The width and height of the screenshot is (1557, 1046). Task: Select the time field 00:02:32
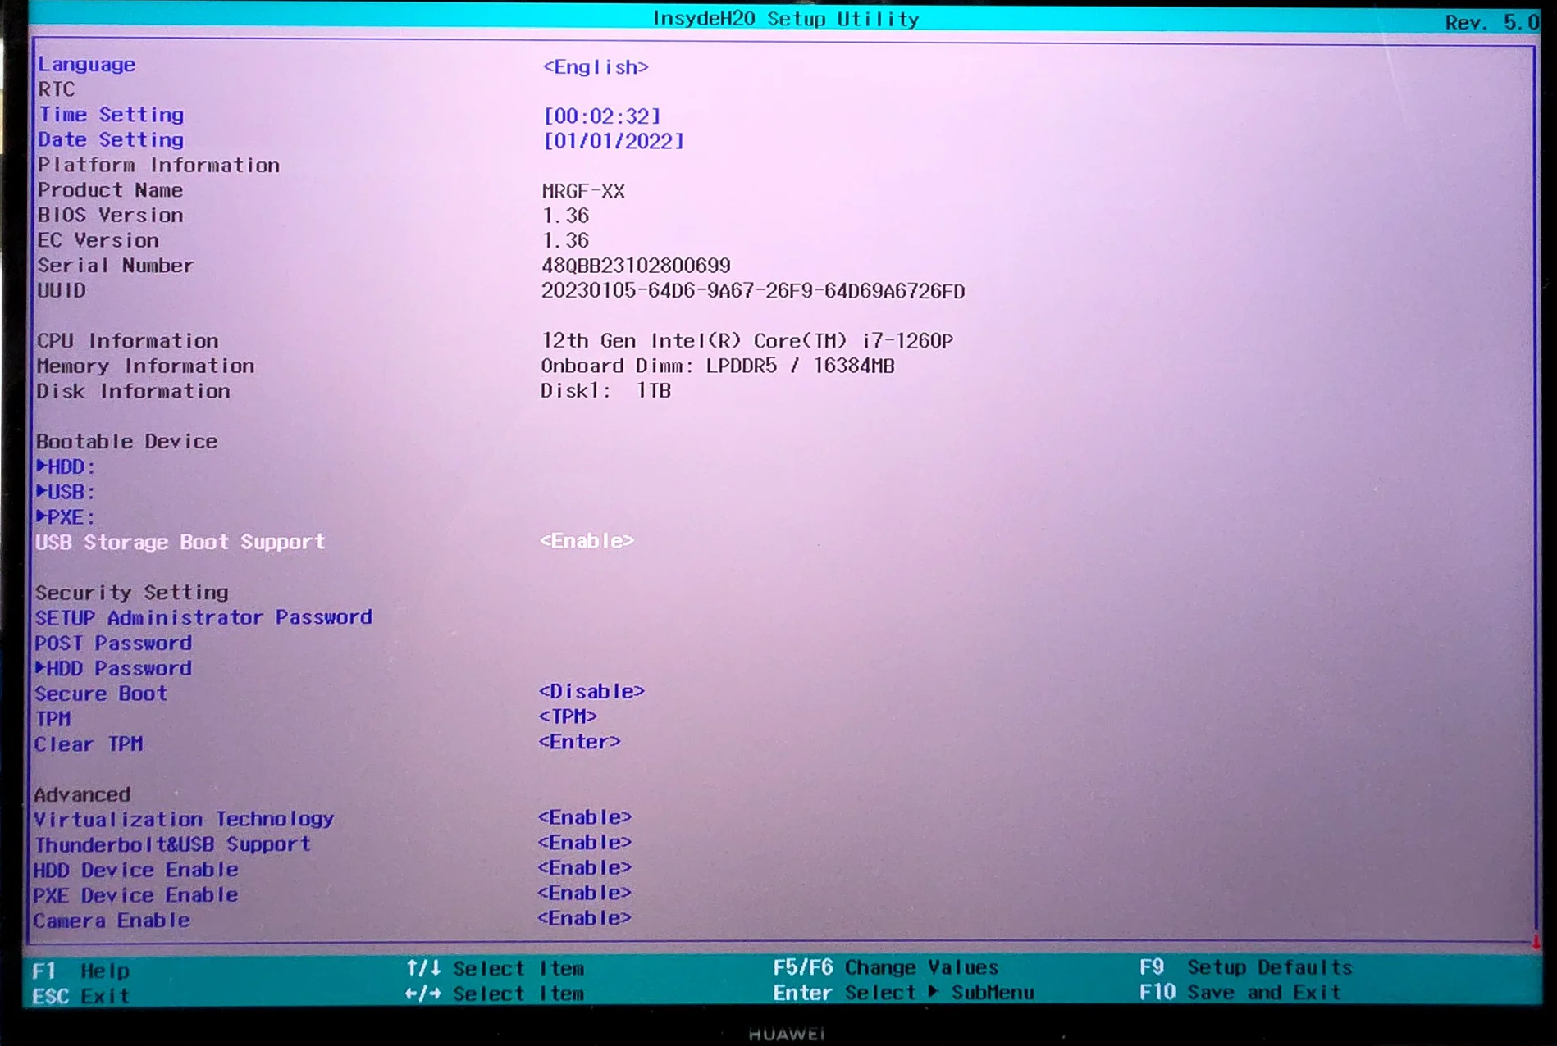pyautogui.click(x=602, y=116)
